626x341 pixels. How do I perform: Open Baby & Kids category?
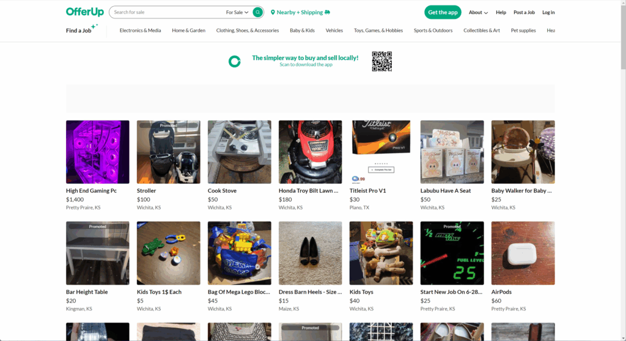point(302,31)
